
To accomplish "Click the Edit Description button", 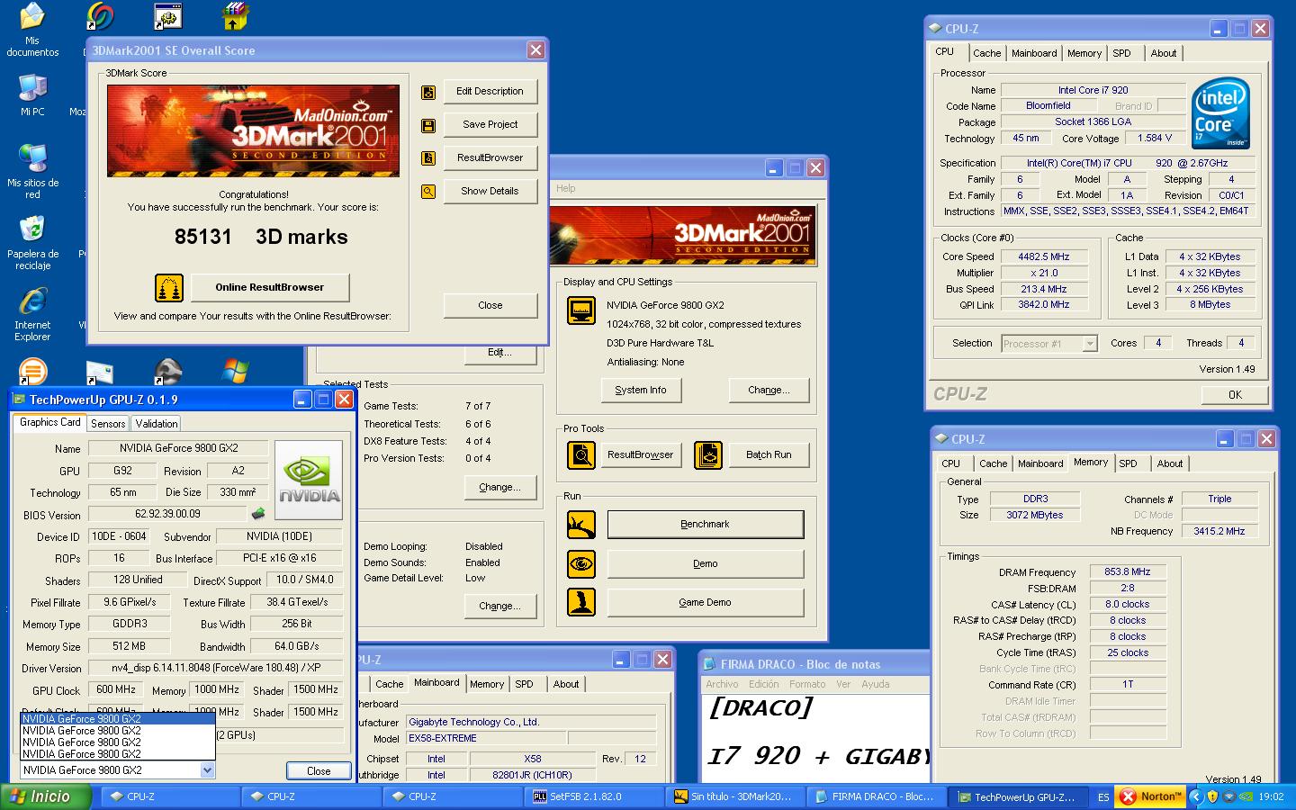I will (490, 92).
